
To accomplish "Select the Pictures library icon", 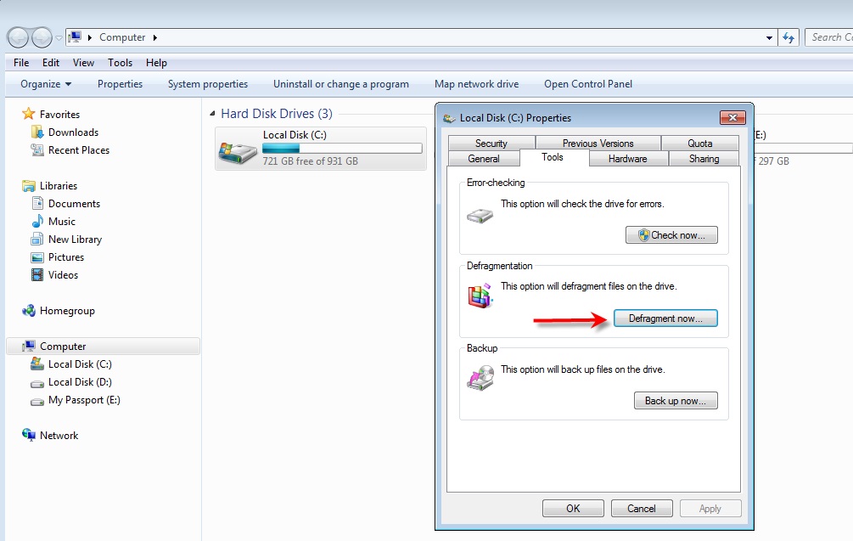I will tap(37, 257).
